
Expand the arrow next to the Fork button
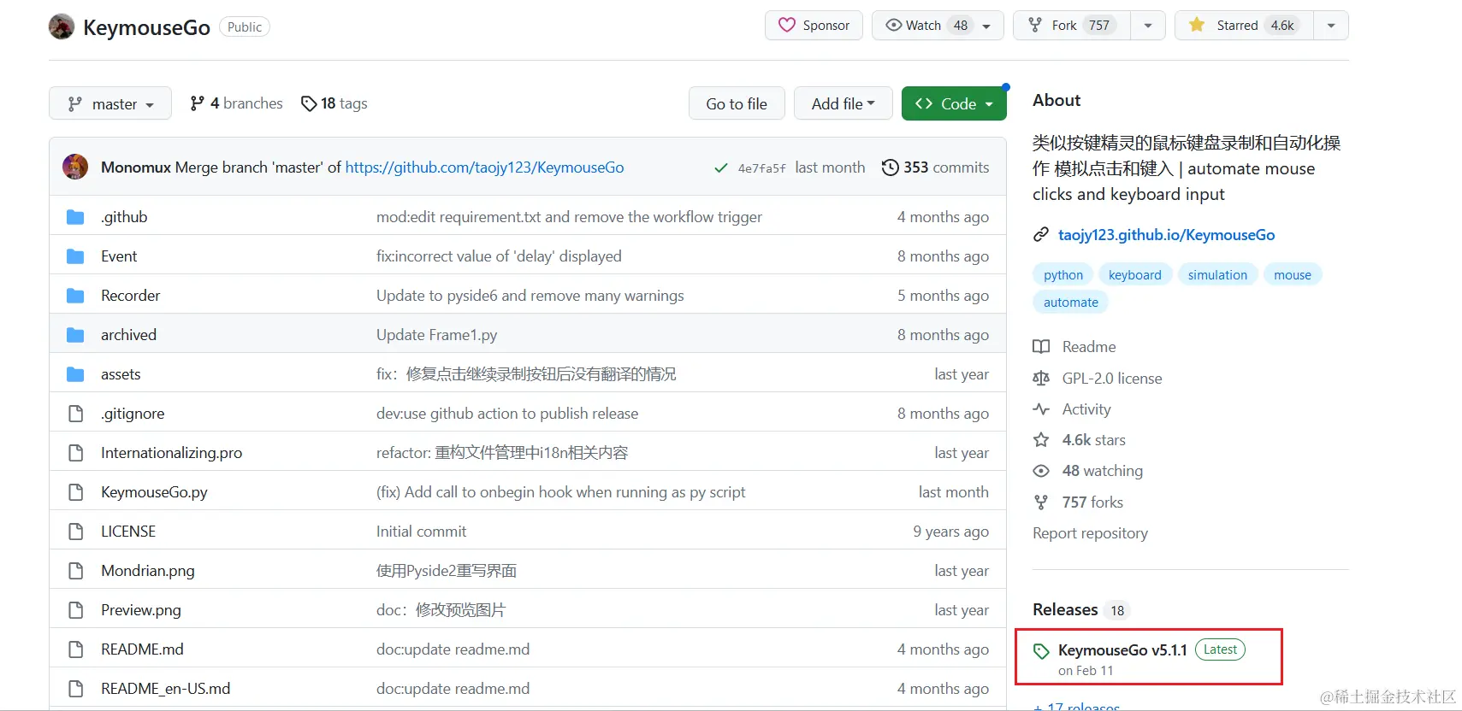tap(1148, 26)
